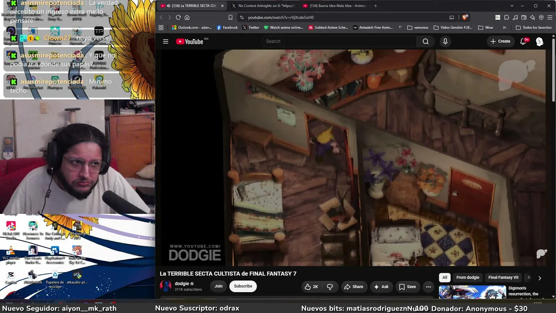Image resolution: width=556 pixels, height=313 pixels.
Task: Open the Outlook.com bookmark
Action: click(192, 27)
